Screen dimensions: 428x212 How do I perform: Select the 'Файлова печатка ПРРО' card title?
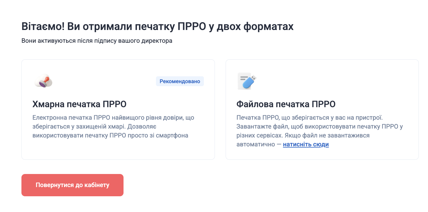click(x=286, y=104)
